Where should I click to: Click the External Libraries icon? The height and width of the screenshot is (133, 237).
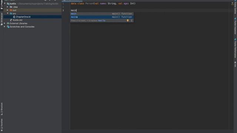8,23
